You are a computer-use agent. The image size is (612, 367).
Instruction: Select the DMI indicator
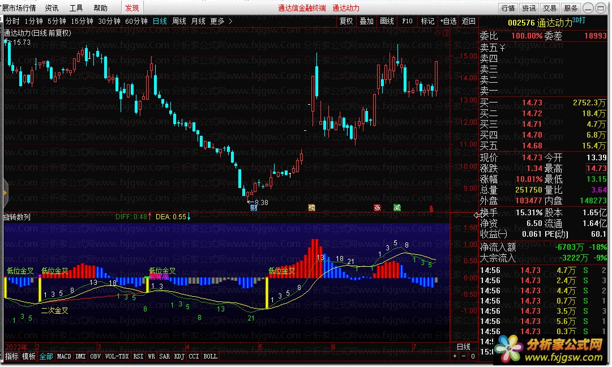click(x=80, y=356)
